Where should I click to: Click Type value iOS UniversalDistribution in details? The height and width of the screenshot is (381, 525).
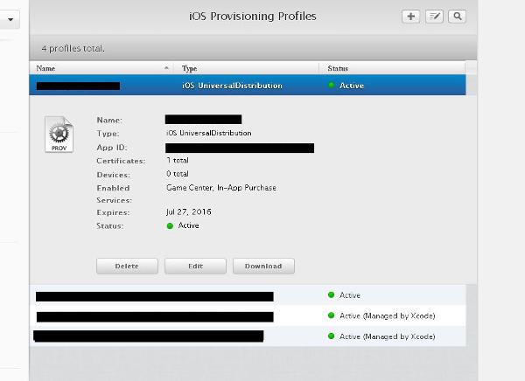tap(208, 133)
